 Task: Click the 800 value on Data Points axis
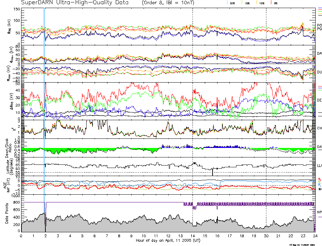(x=16, y=202)
